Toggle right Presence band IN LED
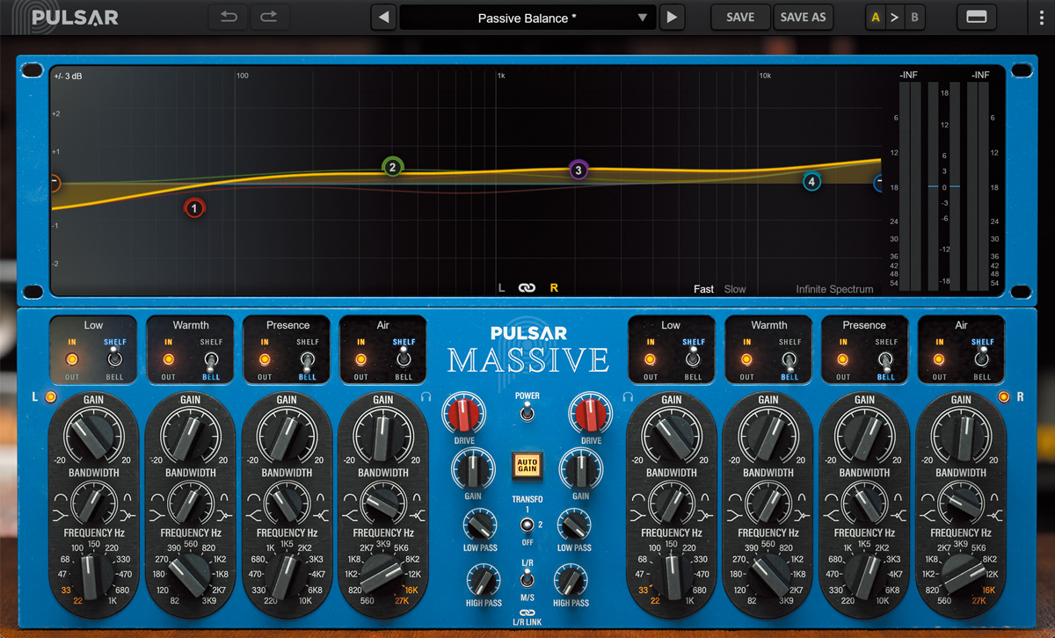 [x=843, y=359]
